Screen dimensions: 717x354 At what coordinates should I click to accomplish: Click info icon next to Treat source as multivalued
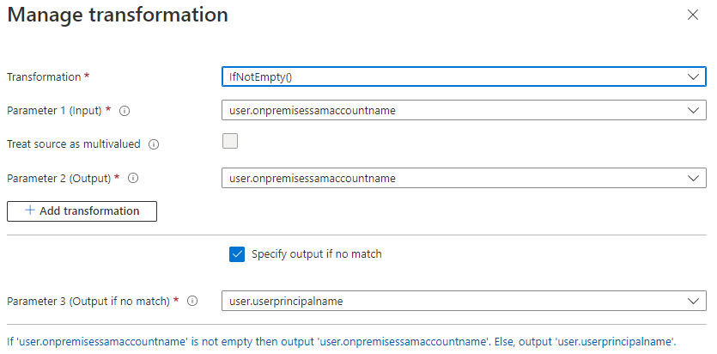[x=153, y=144]
